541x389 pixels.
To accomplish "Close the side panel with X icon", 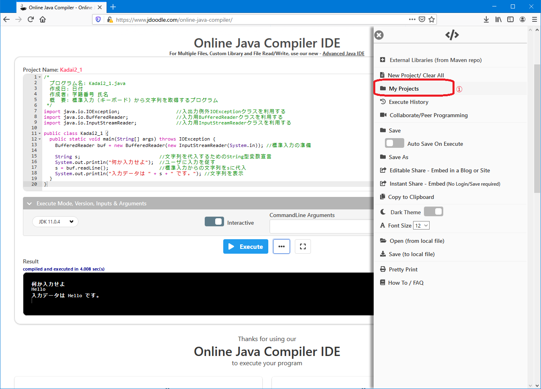I will point(379,35).
